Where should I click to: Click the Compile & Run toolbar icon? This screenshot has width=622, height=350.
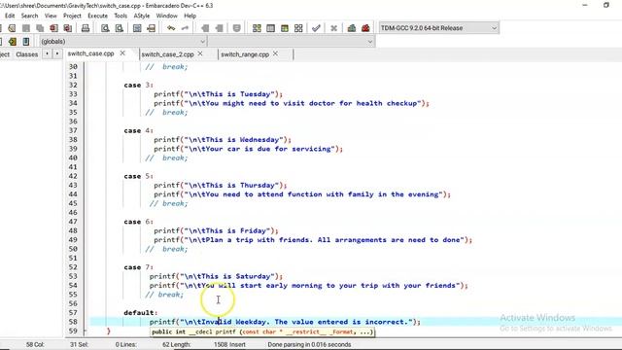coord(285,28)
